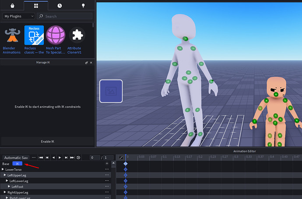The width and height of the screenshot is (302, 199).
Task: Toggle the IK mode button
Action: 17,163
